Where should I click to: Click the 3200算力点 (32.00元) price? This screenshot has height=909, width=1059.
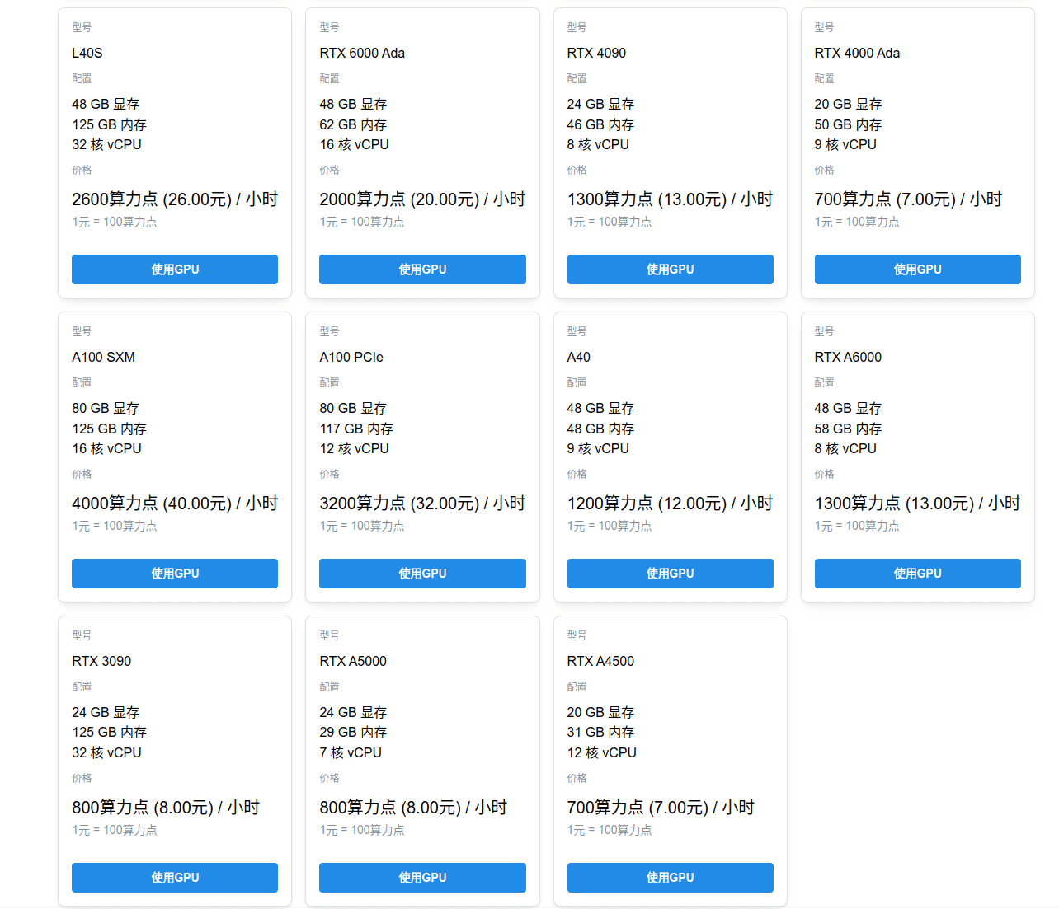[x=422, y=504]
